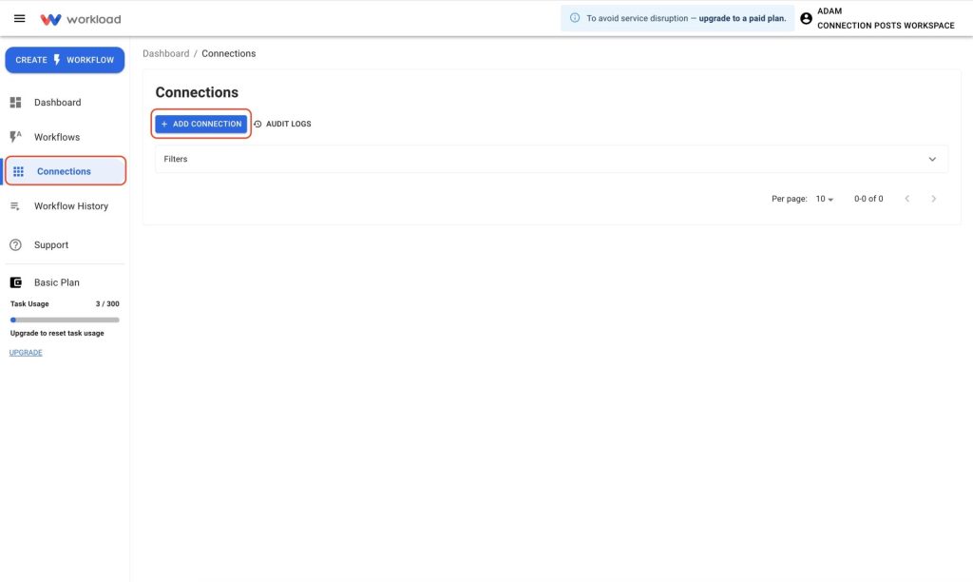This screenshot has width=973, height=582.
Task: Click the Workflow History list icon
Action: pyautogui.click(x=15, y=206)
